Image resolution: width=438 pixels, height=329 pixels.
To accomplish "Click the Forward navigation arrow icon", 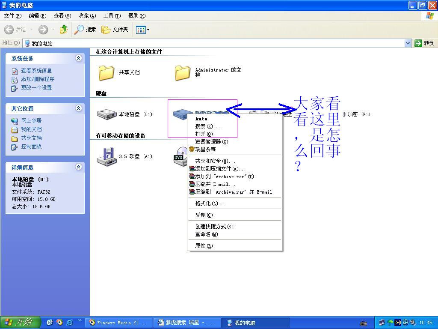I will [x=43, y=30].
